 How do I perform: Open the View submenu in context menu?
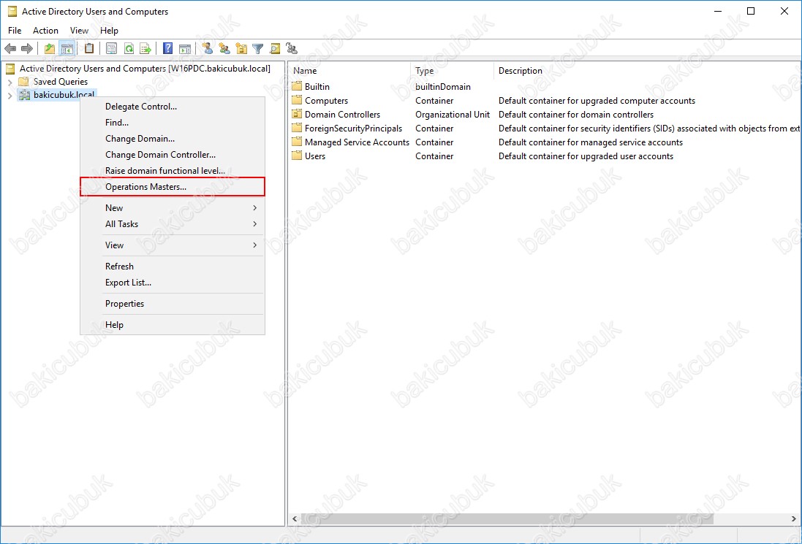[x=173, y=245]
